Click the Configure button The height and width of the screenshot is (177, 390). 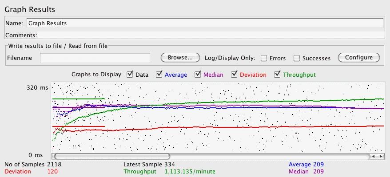358,58
